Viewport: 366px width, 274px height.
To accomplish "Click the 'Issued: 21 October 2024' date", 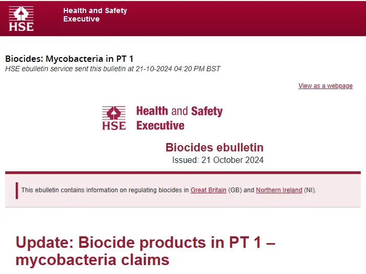I will click(218, 160).
